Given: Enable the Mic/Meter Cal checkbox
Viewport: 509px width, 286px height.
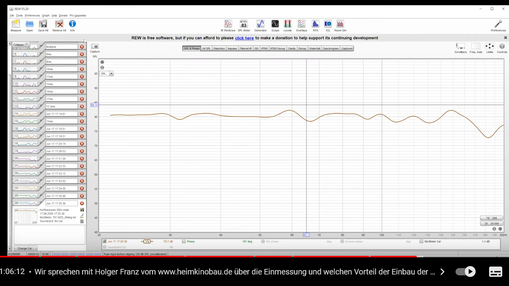Looking at the screenshot, I should tap(421, 241).
